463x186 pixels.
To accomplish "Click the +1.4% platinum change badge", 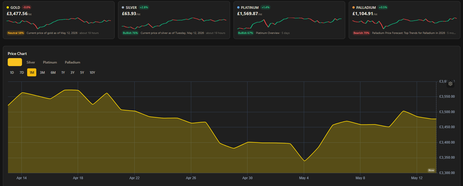I will (266, 7).
